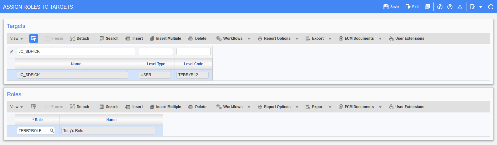Sort by Level Type column header

pyautogui.click(x=156, y=64)
